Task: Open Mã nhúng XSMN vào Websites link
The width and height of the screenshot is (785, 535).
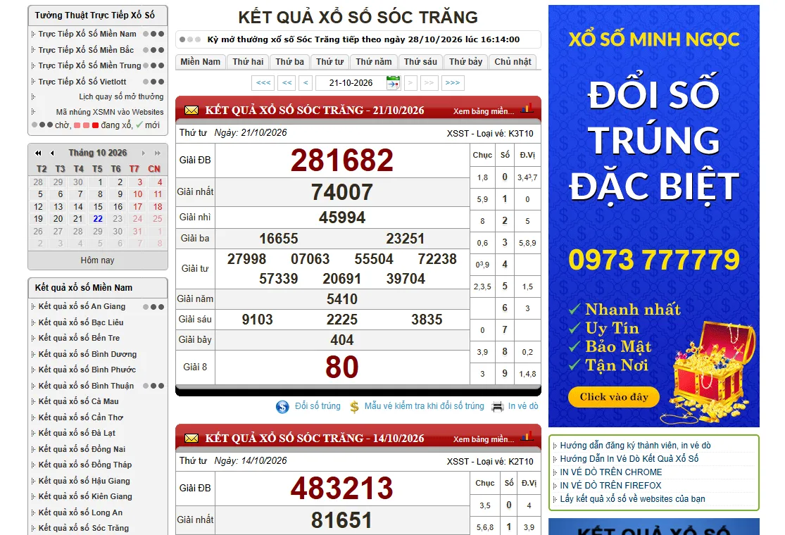Action: pos(110,112)
